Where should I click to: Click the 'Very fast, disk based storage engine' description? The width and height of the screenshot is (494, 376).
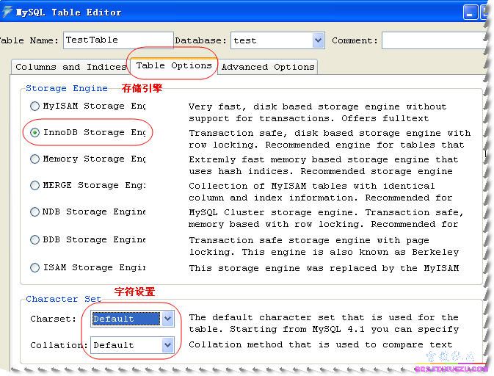click(317, 112)
